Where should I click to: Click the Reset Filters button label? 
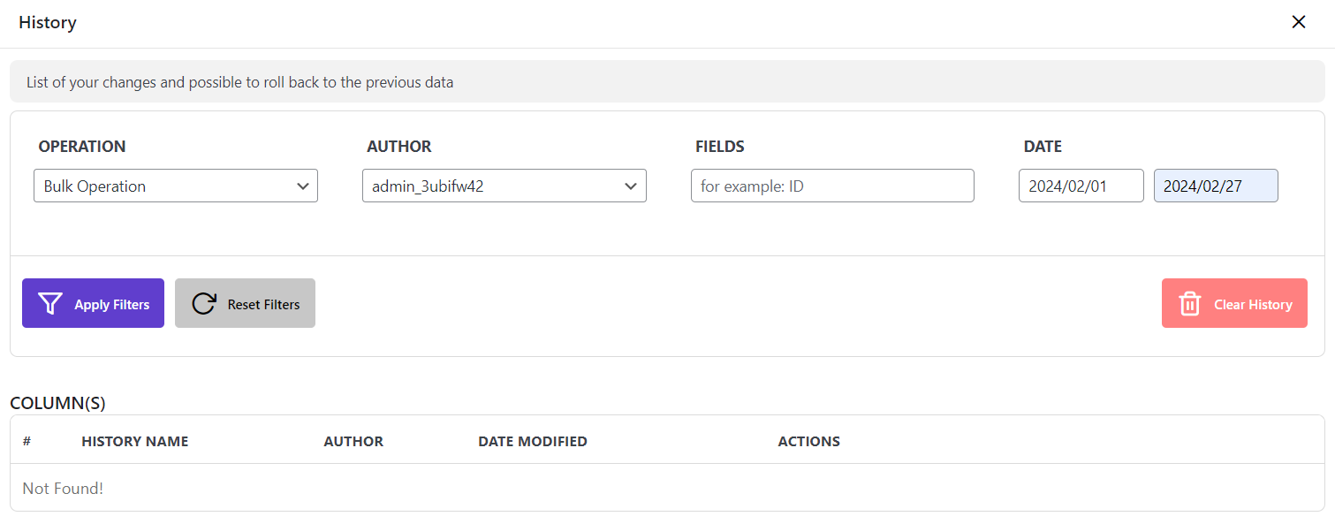pyautogui.click(x=264, y=304)
